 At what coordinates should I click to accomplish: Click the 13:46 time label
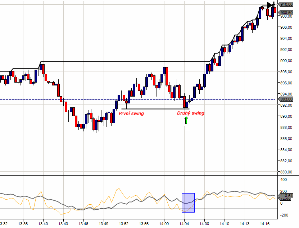[83, 224]
